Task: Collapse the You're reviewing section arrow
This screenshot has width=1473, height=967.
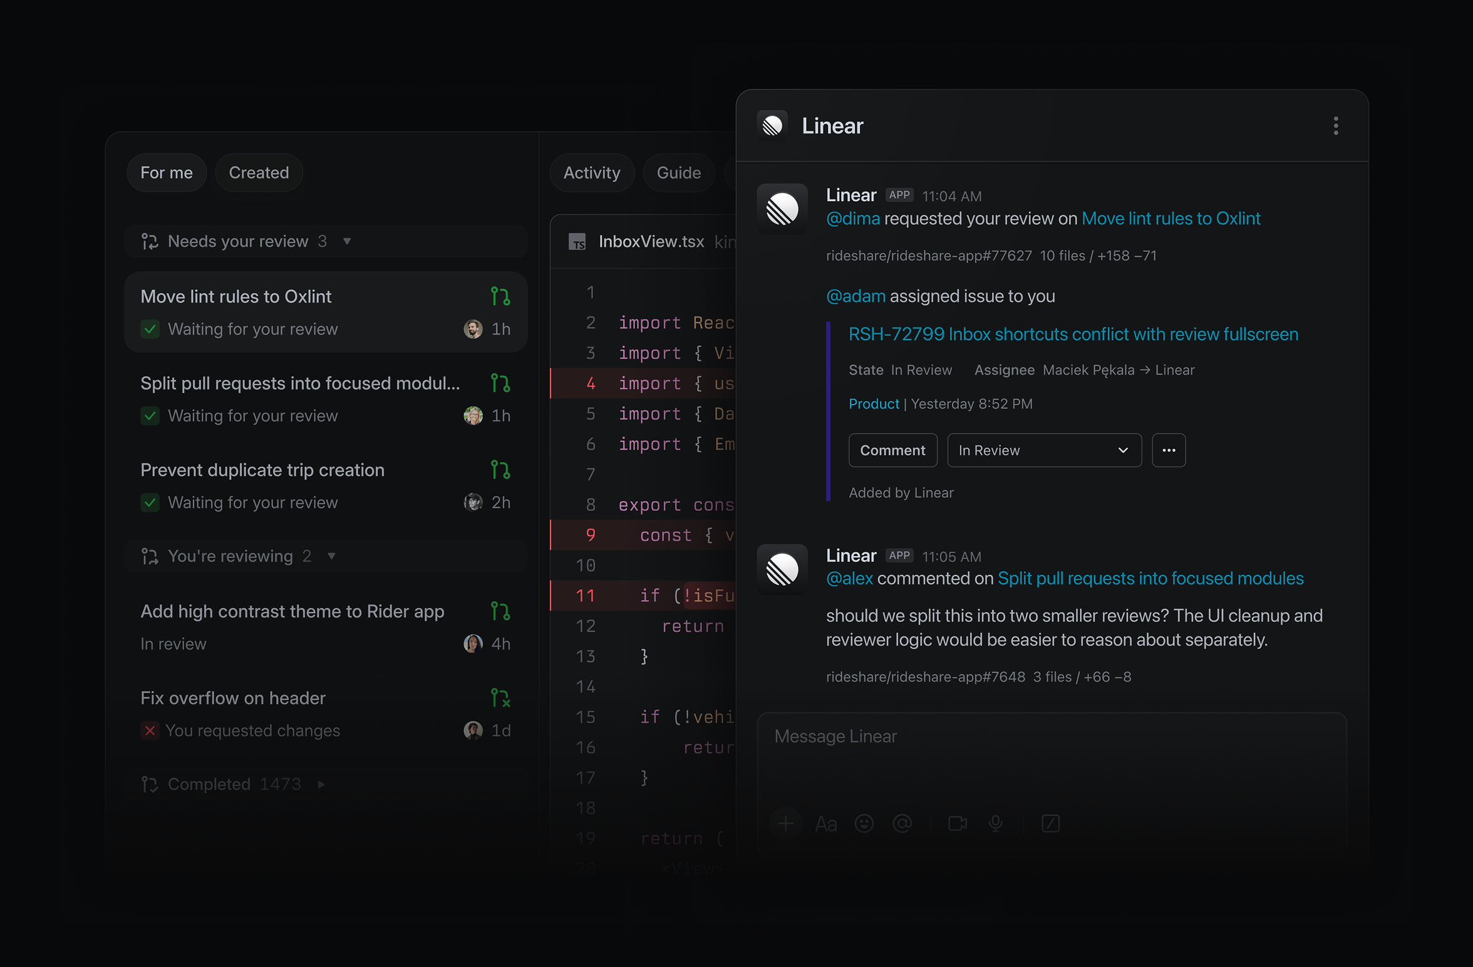Action: (331, 556)
